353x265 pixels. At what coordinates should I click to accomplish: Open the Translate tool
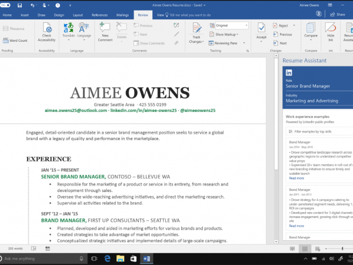pos(68,31)
